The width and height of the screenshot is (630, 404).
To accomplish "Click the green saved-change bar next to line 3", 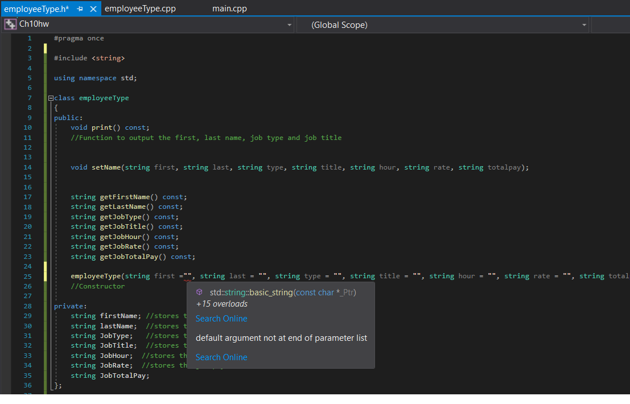I will coord(45,57).
